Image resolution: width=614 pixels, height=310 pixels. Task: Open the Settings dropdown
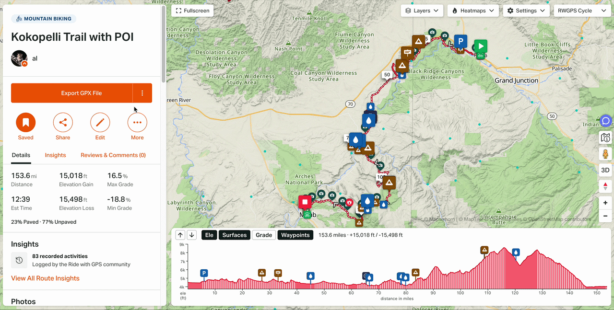pos(526,11)
